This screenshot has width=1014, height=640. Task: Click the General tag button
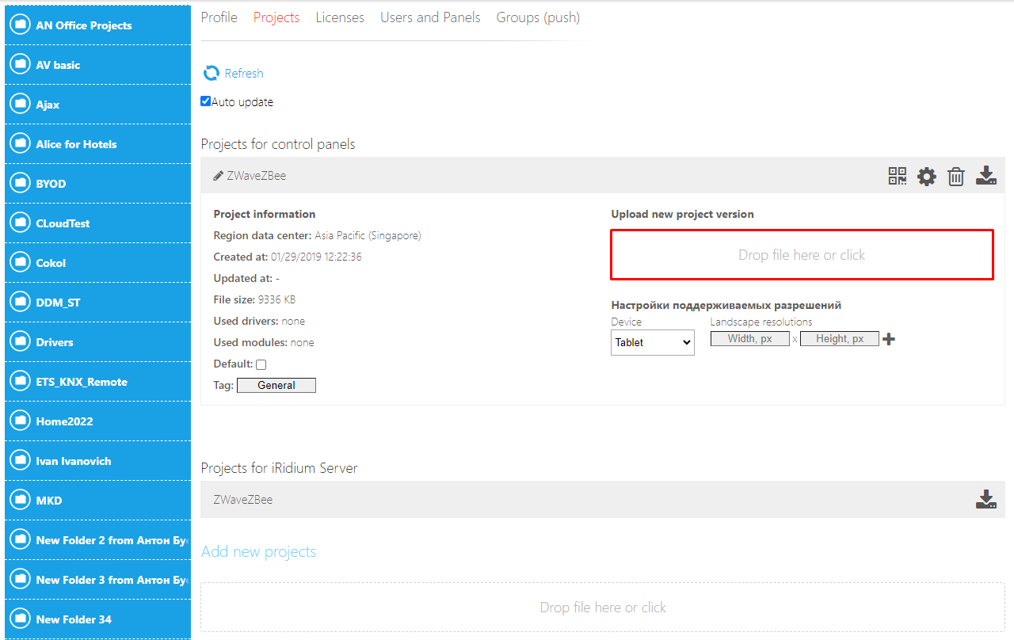tap(276, 386)
